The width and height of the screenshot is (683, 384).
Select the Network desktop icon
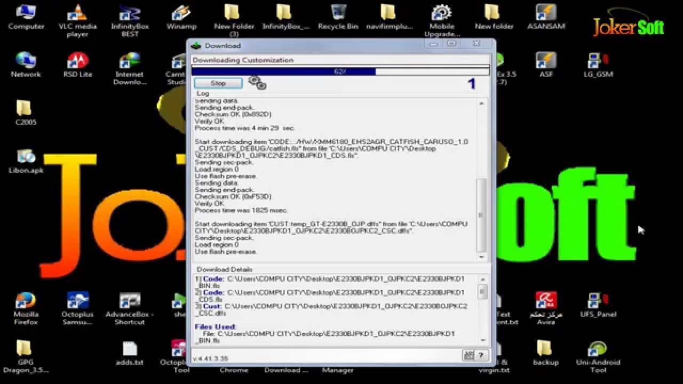coord(26,65)
